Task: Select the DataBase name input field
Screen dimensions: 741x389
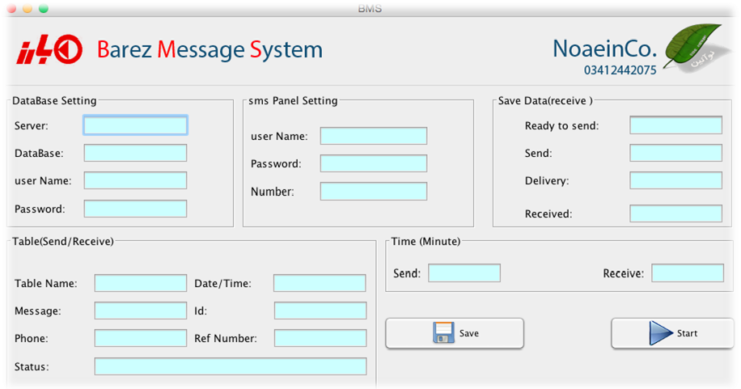Action: point(136,153)
